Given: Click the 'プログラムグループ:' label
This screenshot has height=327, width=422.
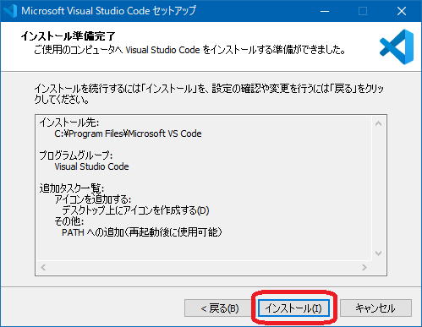Looking at the screenshot, I should coord(76,155).
